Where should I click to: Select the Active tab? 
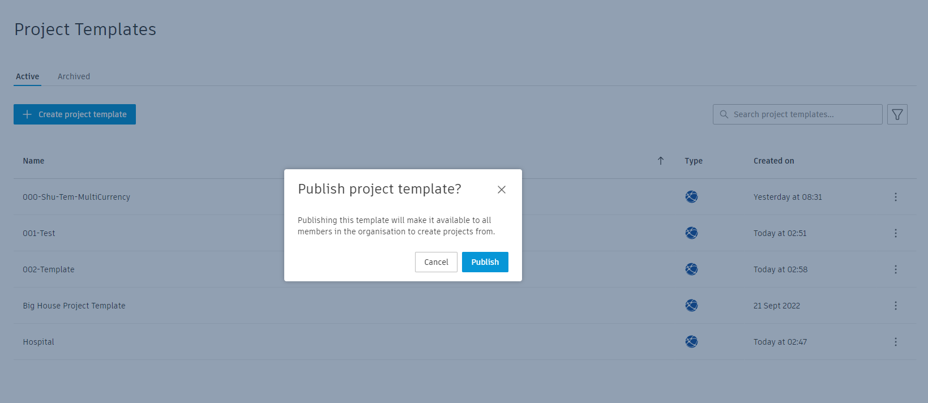27,76
